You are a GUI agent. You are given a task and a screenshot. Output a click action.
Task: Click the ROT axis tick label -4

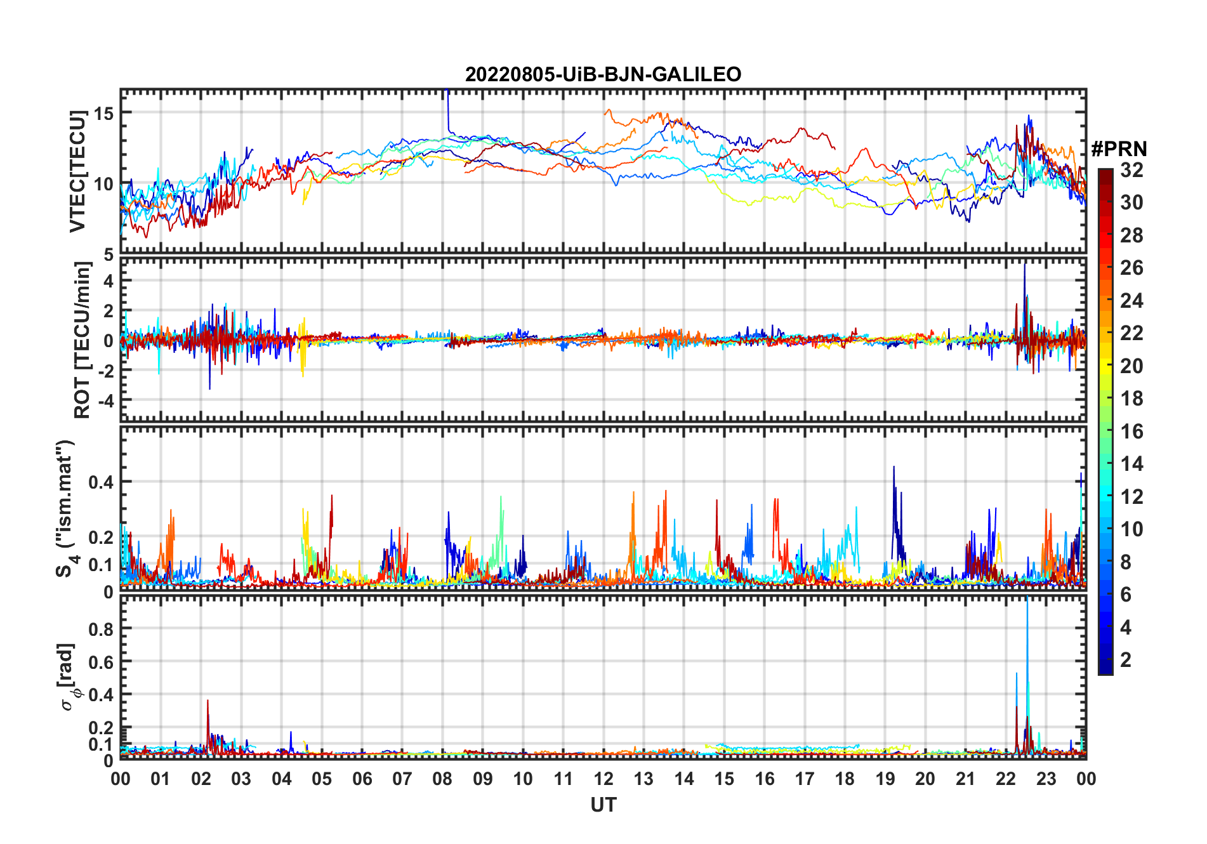click(105, 401)
